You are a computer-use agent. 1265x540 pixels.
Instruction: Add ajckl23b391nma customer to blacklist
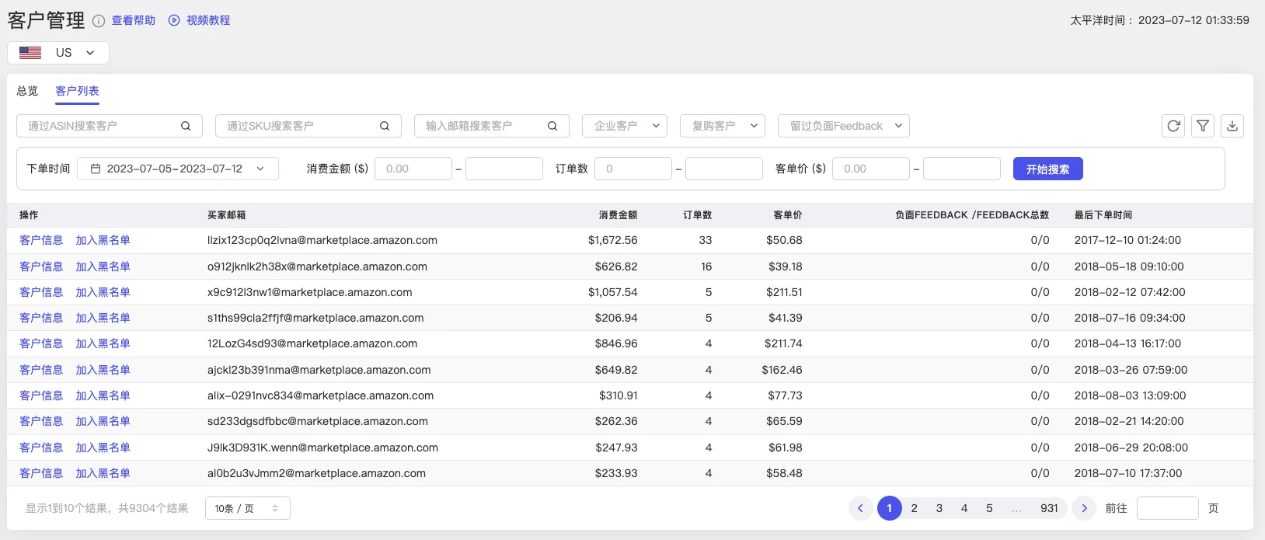[x=103, y=370]
